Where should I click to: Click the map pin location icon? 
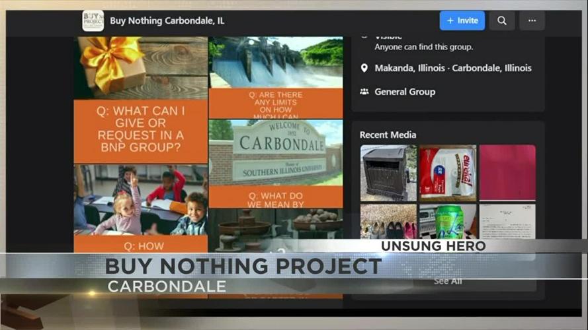[364, 68]
